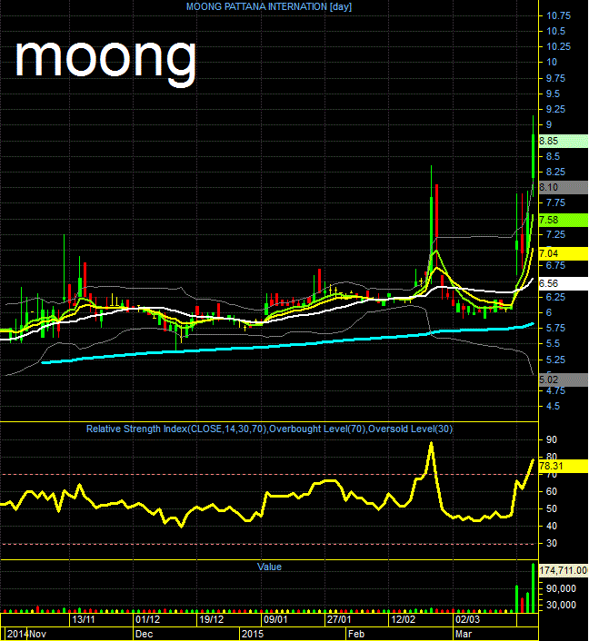Click the 6.56 white moving average tag

coord(564,283)
